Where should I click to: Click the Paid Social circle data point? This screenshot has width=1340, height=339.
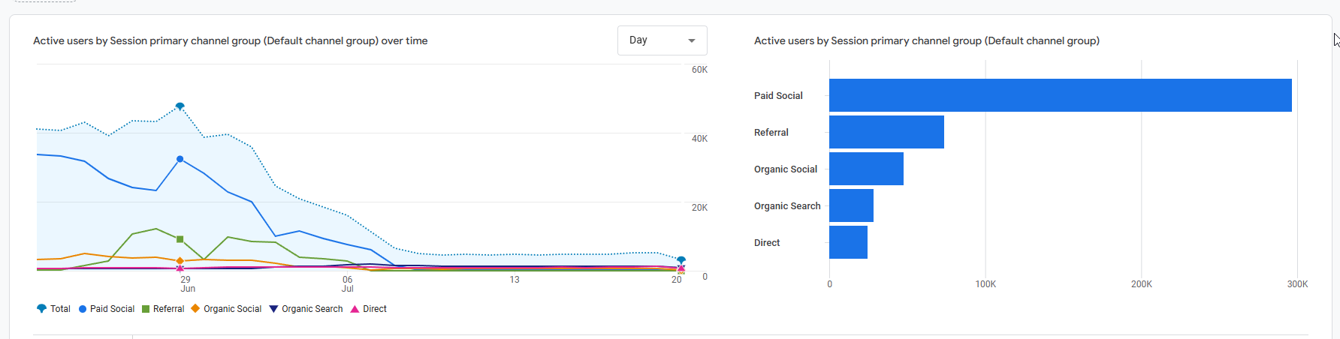click(x=180, y=159)
